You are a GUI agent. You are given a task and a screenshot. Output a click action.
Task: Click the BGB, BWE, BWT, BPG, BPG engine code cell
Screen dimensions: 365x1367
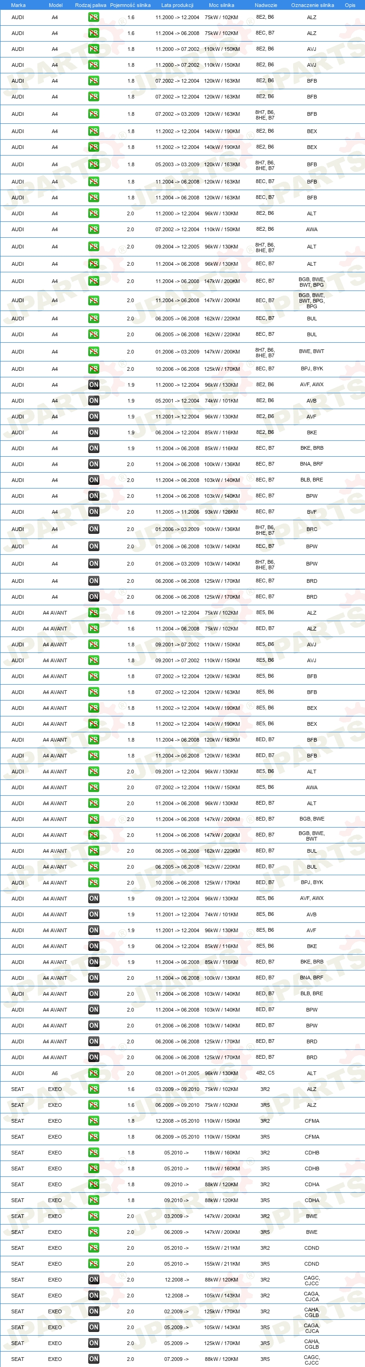point(311,301)
